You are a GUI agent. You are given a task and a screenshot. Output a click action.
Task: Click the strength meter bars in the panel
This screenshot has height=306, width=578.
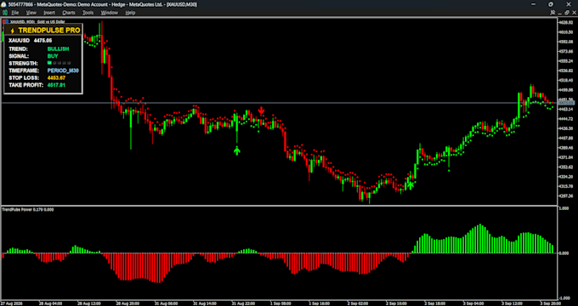coord(59,63)
